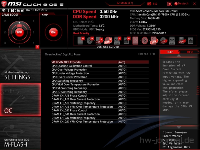Toggle the XMP ON button

click(x=53, y=32)
